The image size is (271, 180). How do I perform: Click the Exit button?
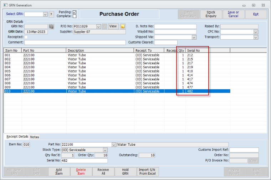[x=256, y=14]
